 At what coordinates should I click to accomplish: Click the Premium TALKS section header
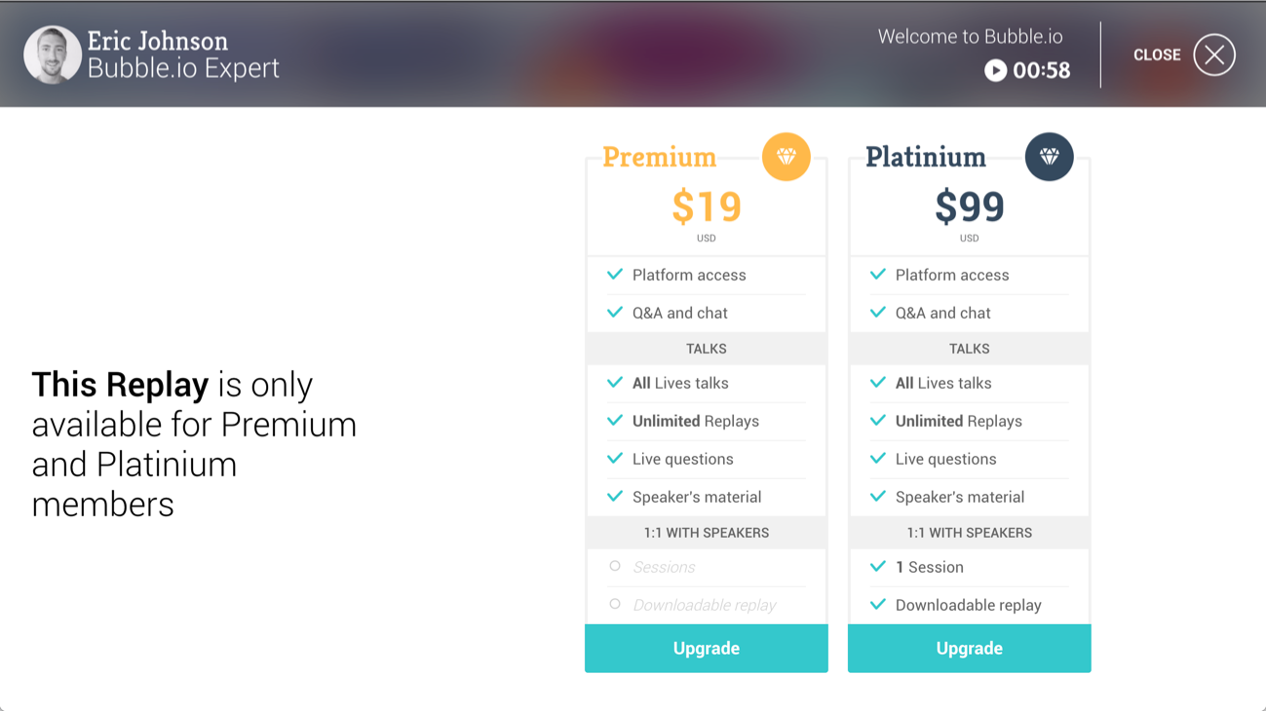(x=706, y=349)
